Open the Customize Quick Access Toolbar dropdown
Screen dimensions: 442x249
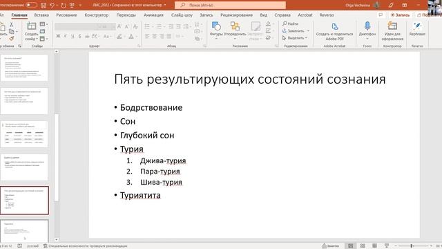80,5
